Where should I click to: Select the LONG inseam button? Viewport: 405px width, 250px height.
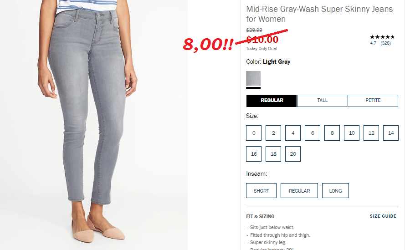pos(335,191)
